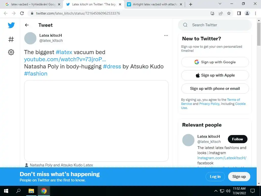Follow Latex kitscH in Relevant people
The image size is (261, 196).
click(x=238, y=139)
